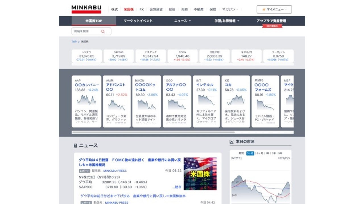This screenshot has height=204, width=364.
Task: Open the AAP 〇〇カンパニー stock card
Action: [86, 101]
